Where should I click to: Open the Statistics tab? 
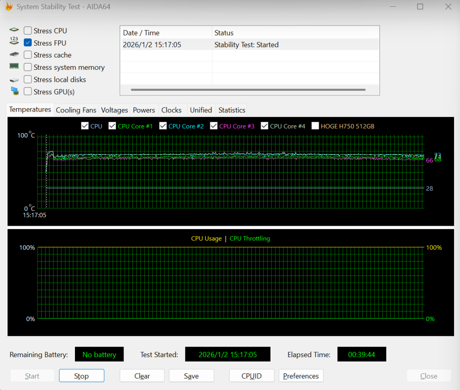(232, 110)
